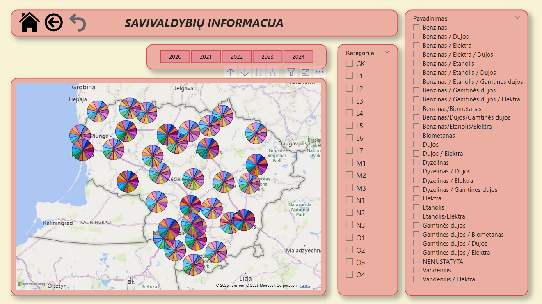The image size is (542, 304).
Task: Click the undo curved arrow icon
Action: (x=78, y=22)
